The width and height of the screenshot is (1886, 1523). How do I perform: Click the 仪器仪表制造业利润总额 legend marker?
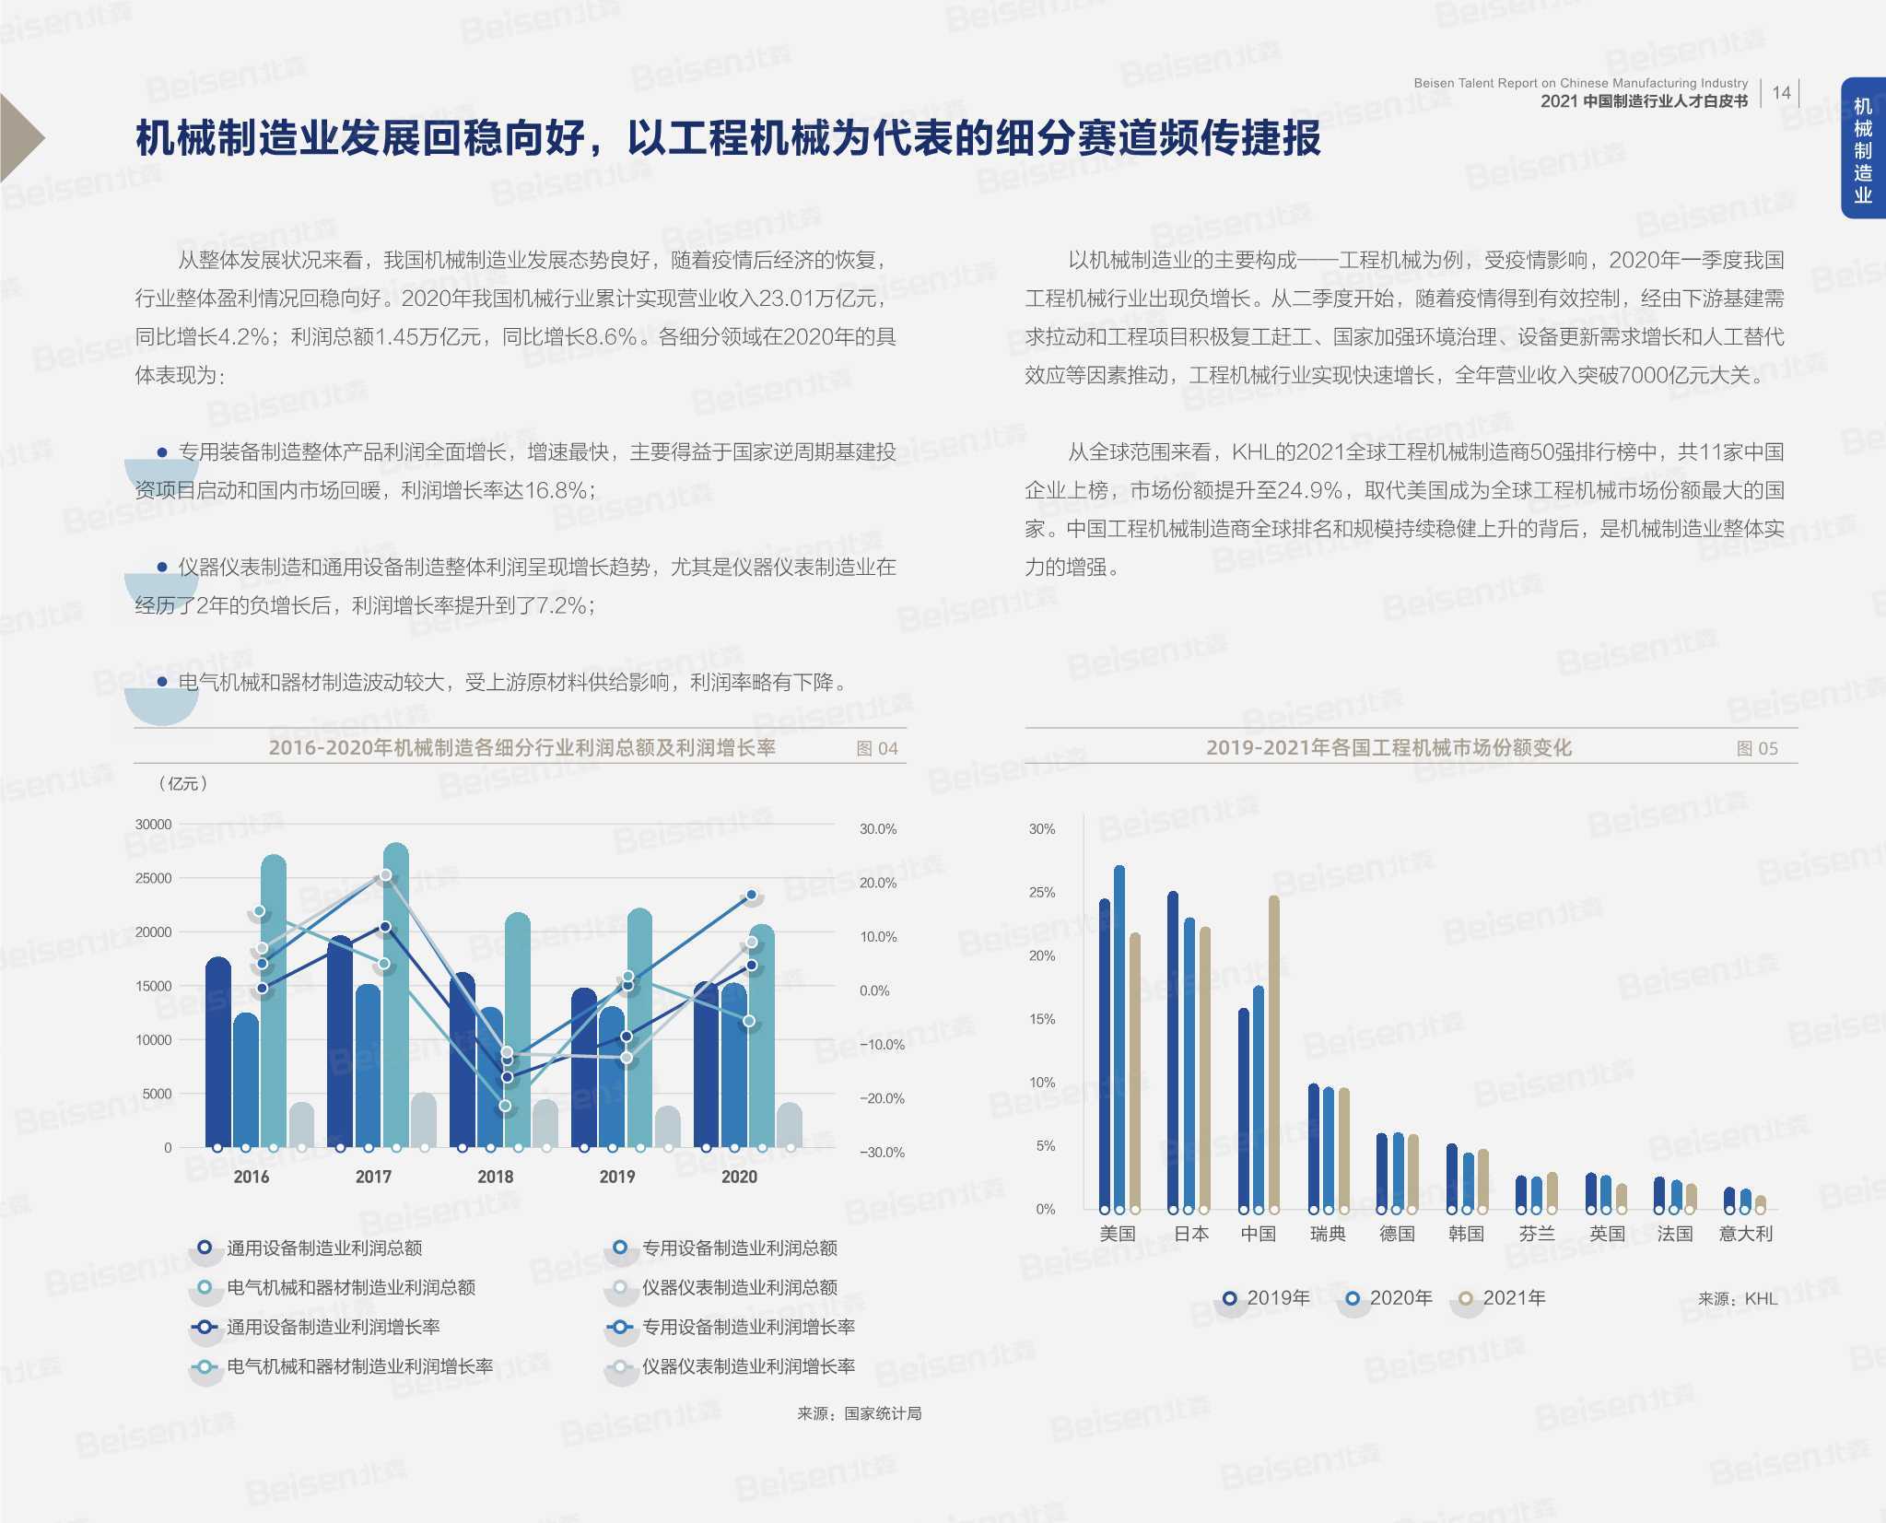tap(620, 1287)
